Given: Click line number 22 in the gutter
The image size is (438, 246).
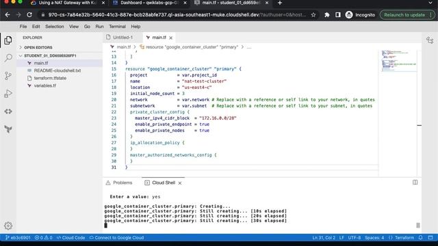Looking at the screenshot, I should click(114, 112).
